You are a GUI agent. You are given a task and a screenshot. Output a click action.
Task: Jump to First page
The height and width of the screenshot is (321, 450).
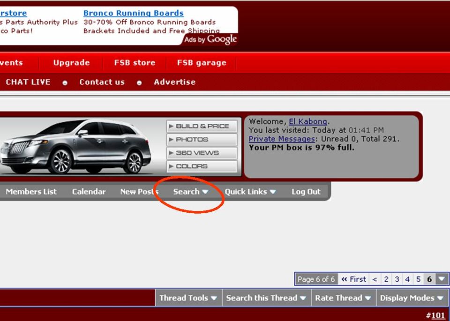353,279
